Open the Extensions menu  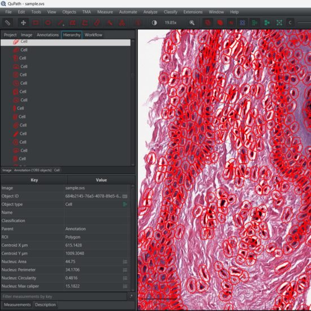pyautogui.click(x=193, y=12)
